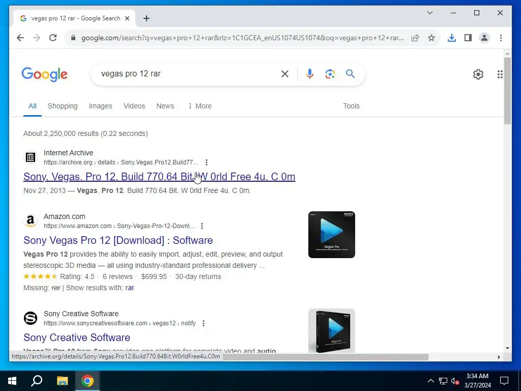Open Chrome profile avatar

pos(484,38)
